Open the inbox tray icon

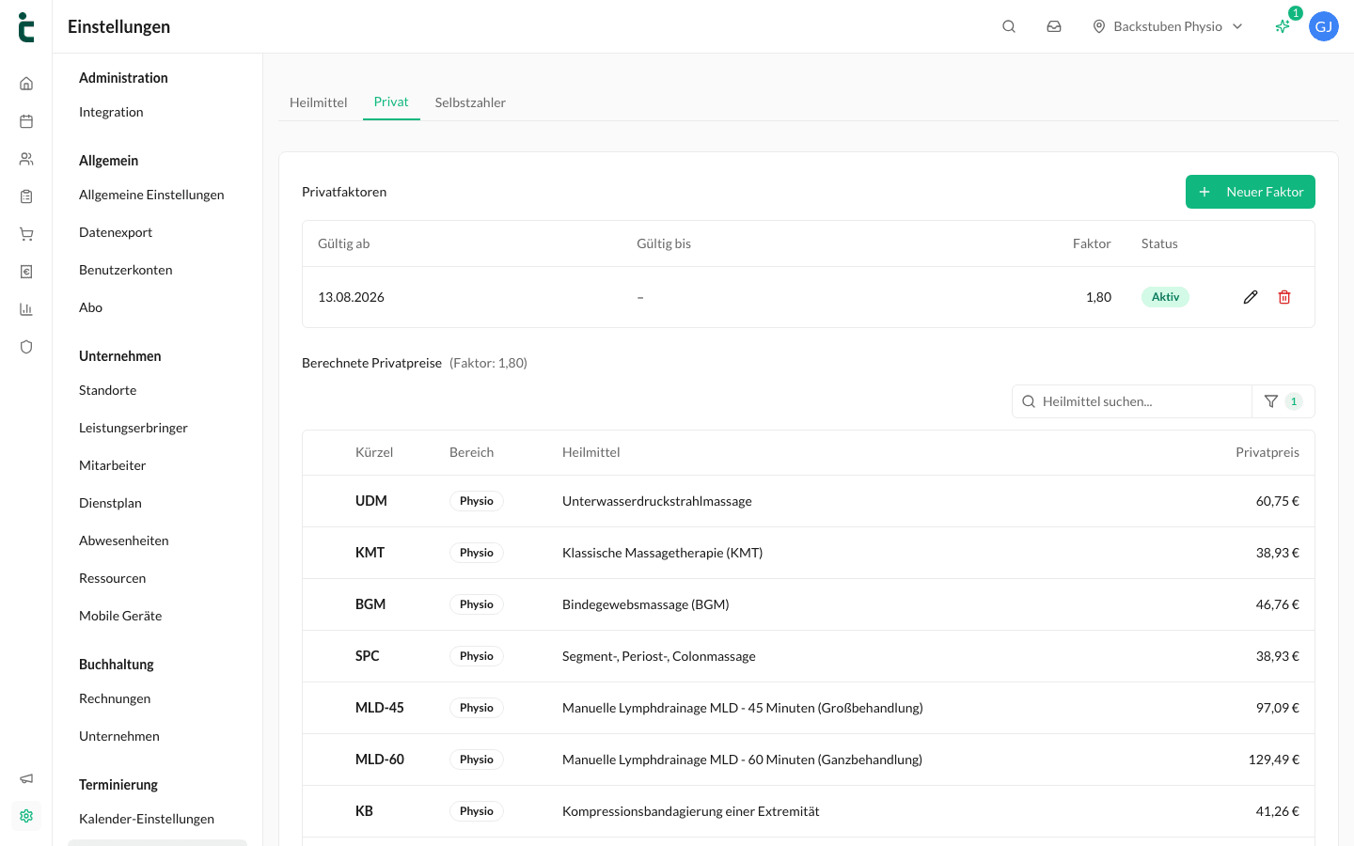coord(1054,26)
